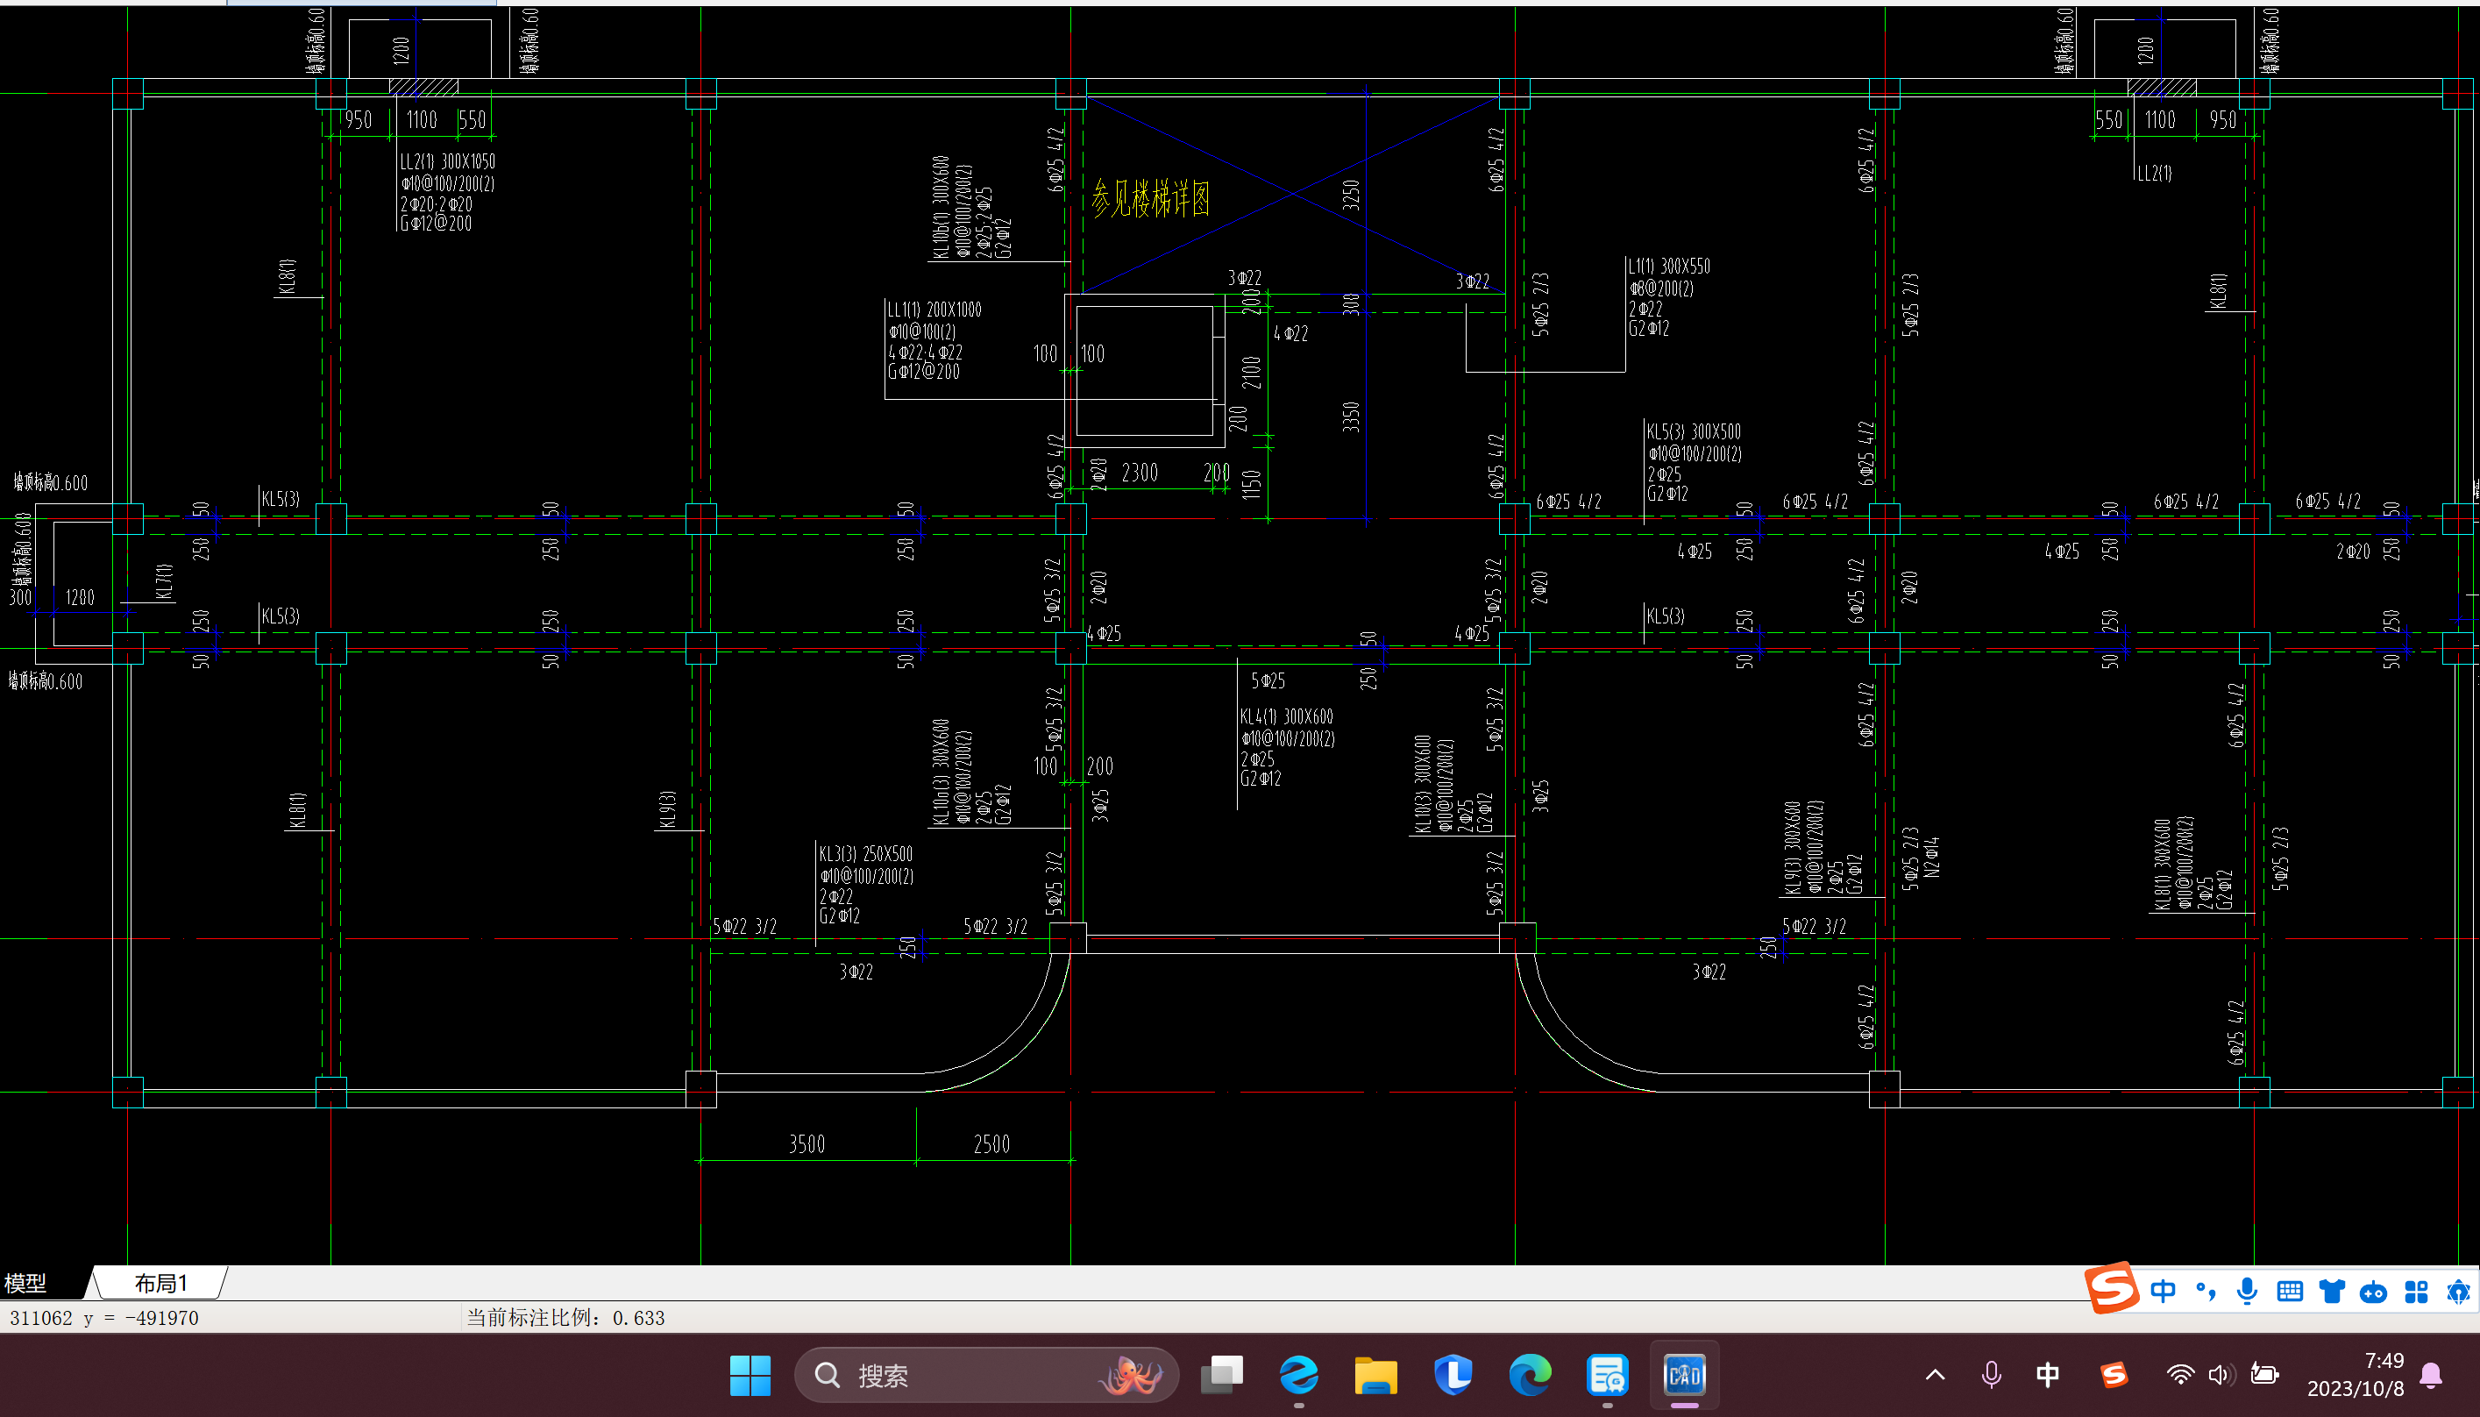Screen dimensions: 2480x1417
Task: Open File Explorer from the taskbar
Action: click(x=1375, y=1375)
